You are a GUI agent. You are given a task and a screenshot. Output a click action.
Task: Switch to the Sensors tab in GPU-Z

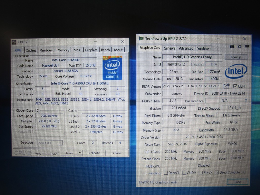coord(169,48)
